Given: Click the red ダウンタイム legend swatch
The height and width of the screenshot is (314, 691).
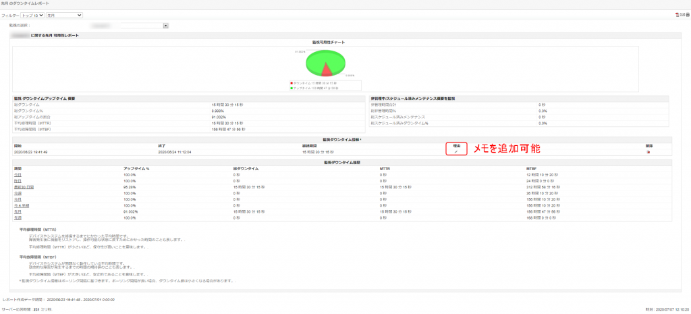Looking at the screenshot, I should click(x=292, y=83).
